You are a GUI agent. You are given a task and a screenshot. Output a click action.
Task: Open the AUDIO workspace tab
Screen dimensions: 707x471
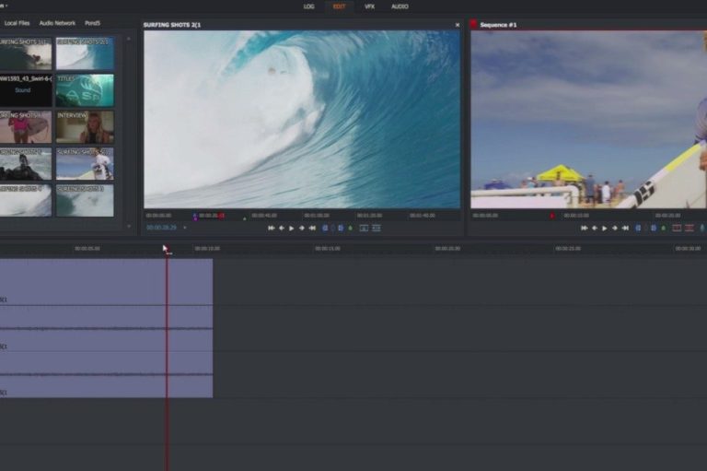400,6
